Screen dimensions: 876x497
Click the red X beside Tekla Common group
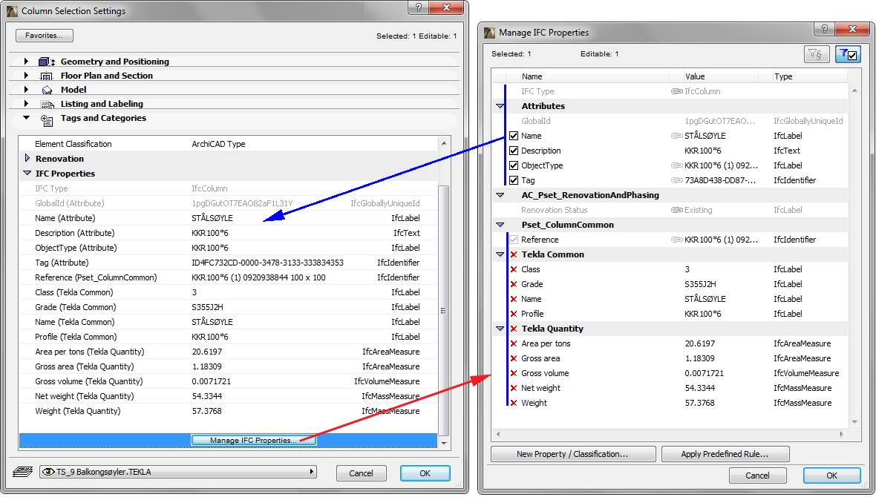[x=514, y=254]
